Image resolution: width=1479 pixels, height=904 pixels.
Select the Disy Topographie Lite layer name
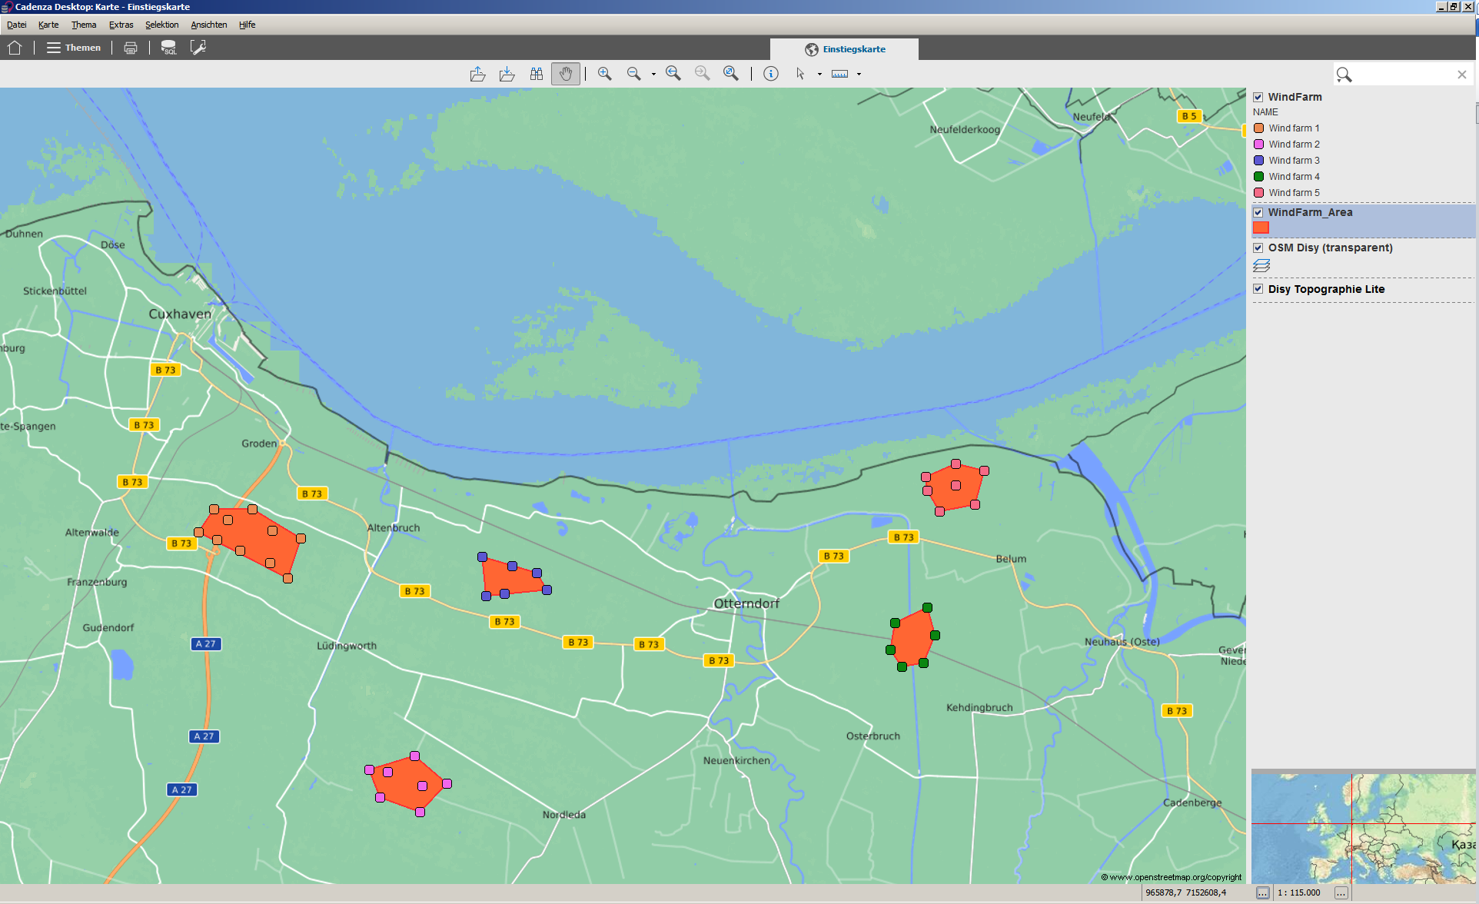(1326, 289)
